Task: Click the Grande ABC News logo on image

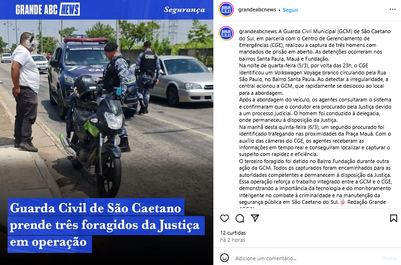Action: pos(48,9)
